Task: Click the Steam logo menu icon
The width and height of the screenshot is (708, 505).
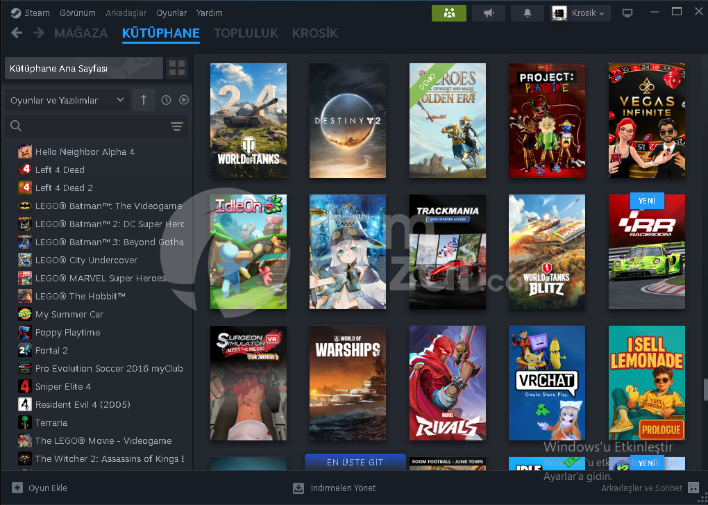Action: pos(16,13)
